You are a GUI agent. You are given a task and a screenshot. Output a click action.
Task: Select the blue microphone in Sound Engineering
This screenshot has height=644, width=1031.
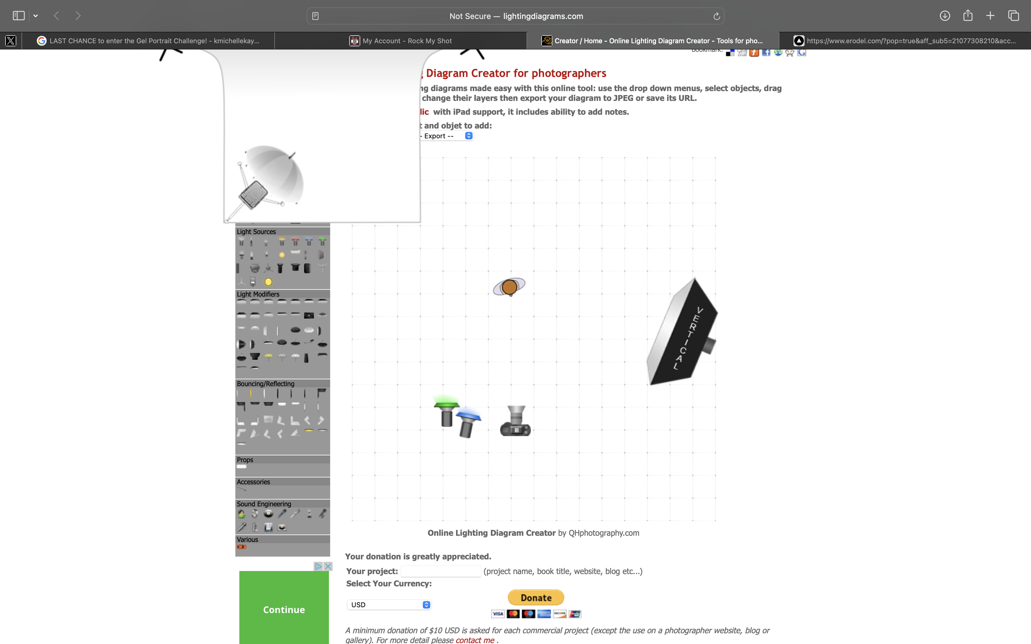[282, 514]
